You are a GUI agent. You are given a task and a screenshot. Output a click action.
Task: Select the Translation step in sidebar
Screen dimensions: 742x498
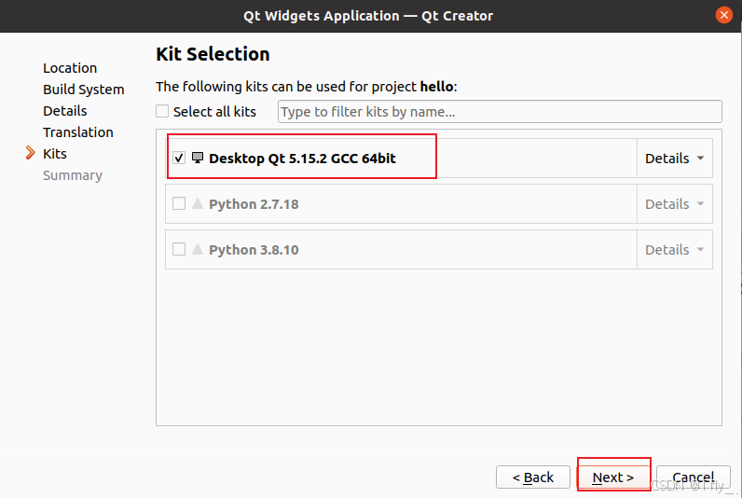click(78, 132)
